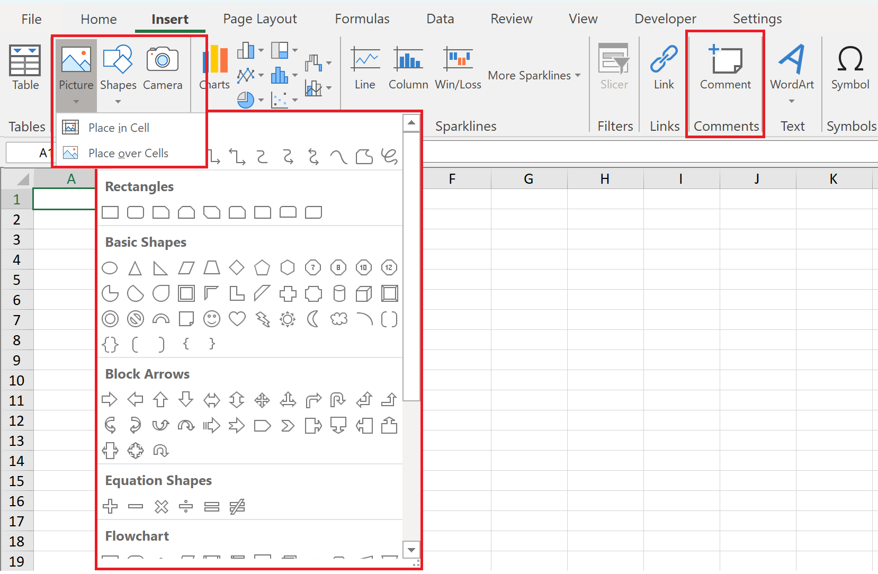The image size is (878, 574).
Task: Click the Select All corner triangle
Action: point(22,179)
